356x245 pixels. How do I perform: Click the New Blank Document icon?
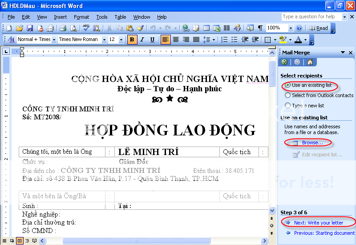tap(9, 28)
